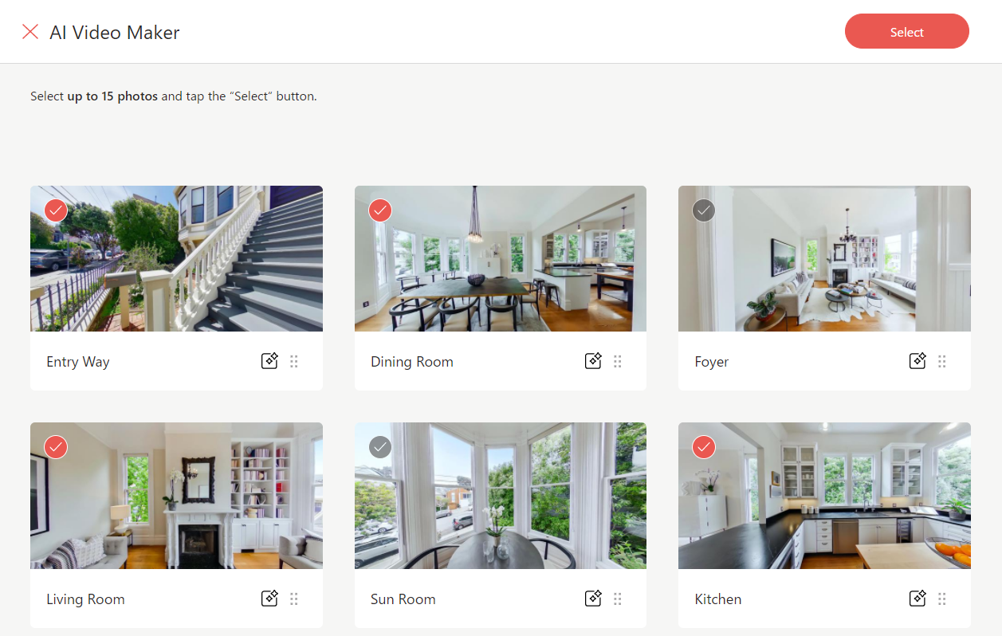
Task: Click the drag handle on Entry Way card
Action: [x=294, y=362]
